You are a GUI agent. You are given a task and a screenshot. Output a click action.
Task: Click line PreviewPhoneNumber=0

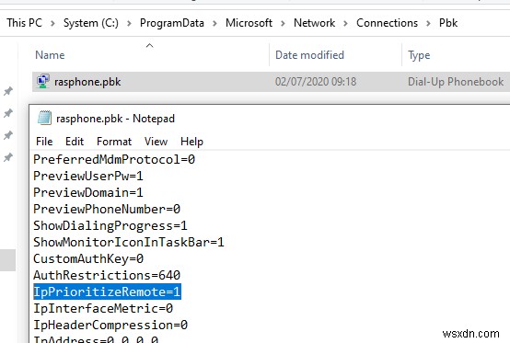click(107, 209)
